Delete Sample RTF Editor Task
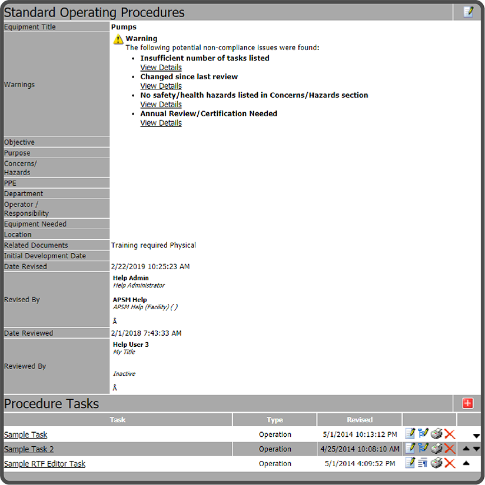 pos(449,463)
